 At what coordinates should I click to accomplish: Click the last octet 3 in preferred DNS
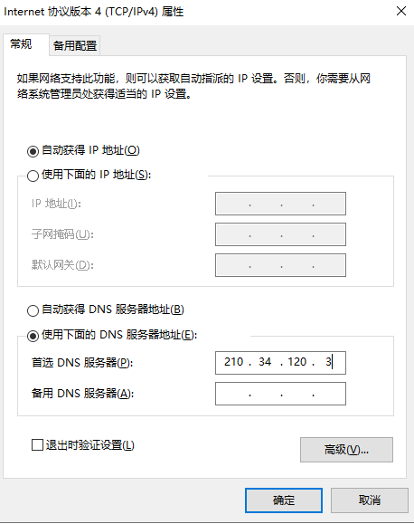pos(328,362)
